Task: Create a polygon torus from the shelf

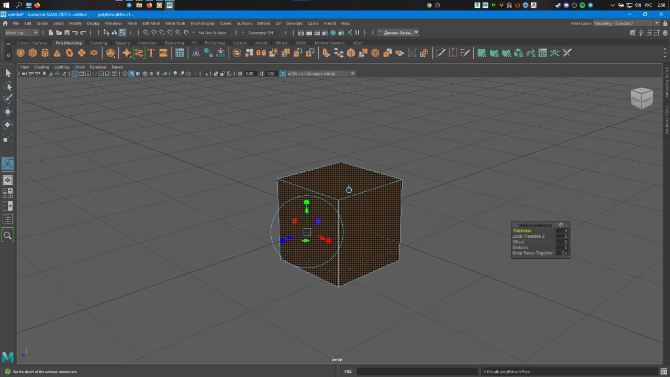Action: click(69, 53)
